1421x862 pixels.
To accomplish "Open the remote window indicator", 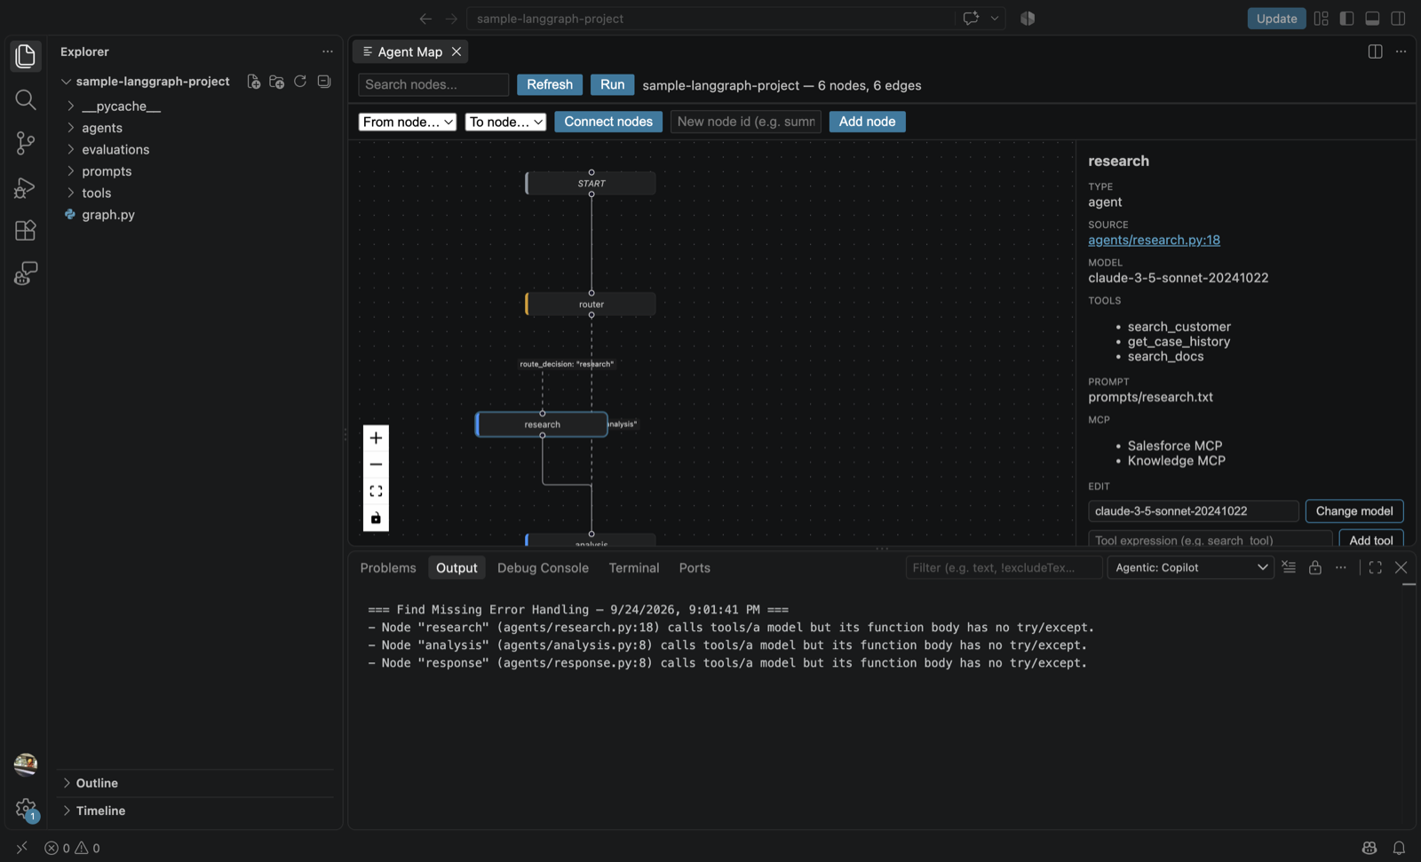I will tap(22, 848).
